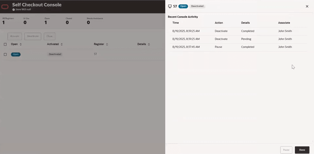Screen dimensions: 314x154
Task: Click the Open badge in panel header
Action: [183, 6]
